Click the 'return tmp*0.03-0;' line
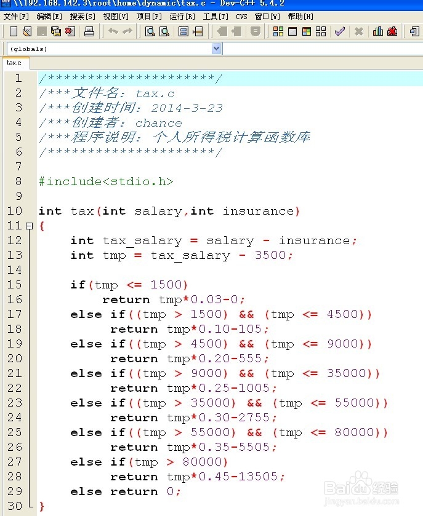423x516 pixels. (x=174, y=300)
